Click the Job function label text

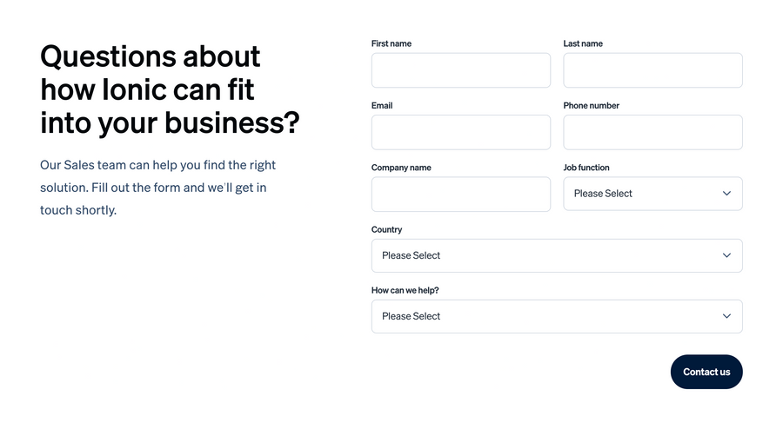pos(586,168)
